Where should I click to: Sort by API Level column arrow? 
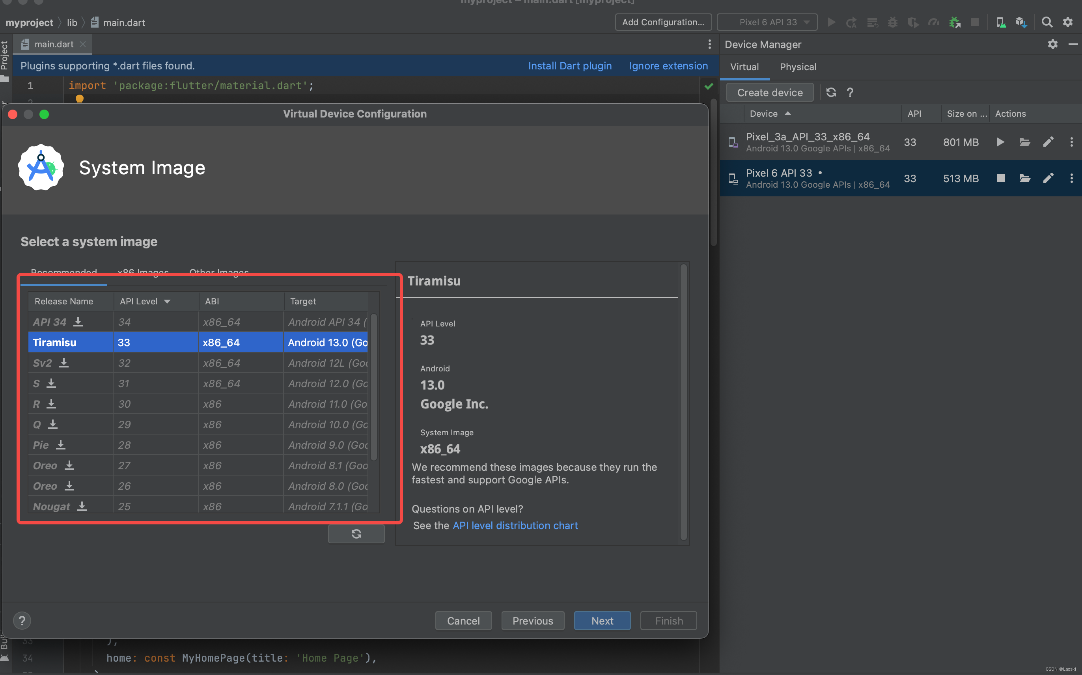tap(168, 301)
